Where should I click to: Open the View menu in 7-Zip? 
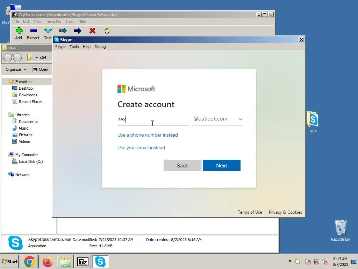coord(37,21)
